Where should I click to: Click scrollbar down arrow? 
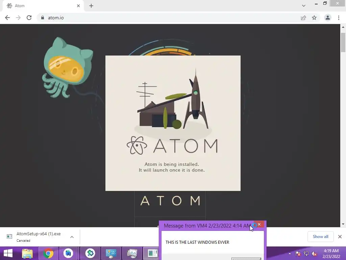point(343,224)
